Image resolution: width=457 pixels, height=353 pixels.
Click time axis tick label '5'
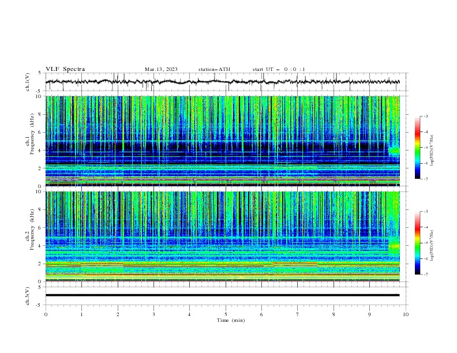click(x=226, y=314)
